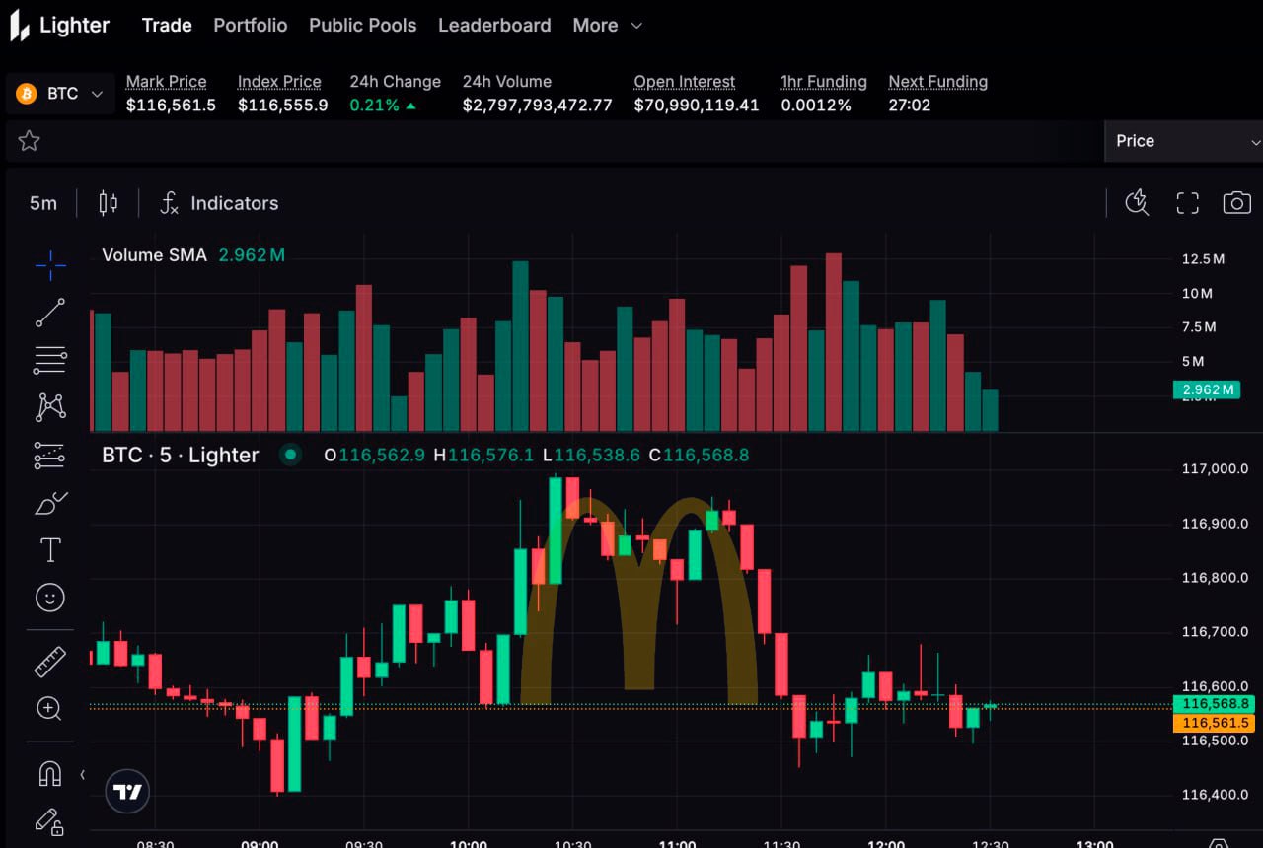This screenshot has width=1263, height=848.
Task: Select the crosshair cursor tool
Action: 50,264
